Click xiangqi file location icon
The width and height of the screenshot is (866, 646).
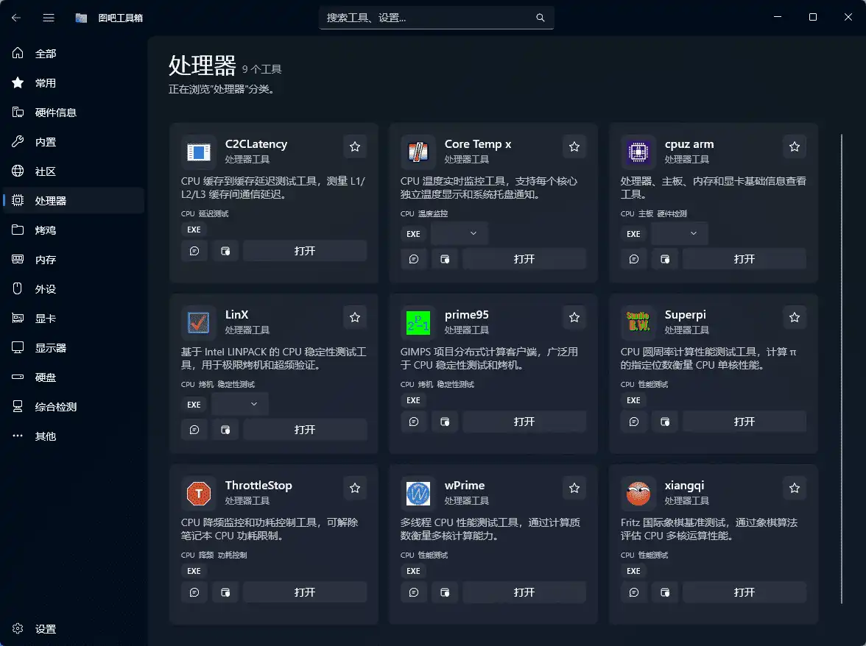pos(665,592)
